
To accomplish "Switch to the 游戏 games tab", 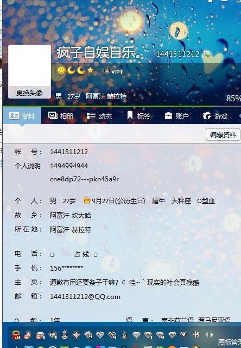I will tap(215, 116).
